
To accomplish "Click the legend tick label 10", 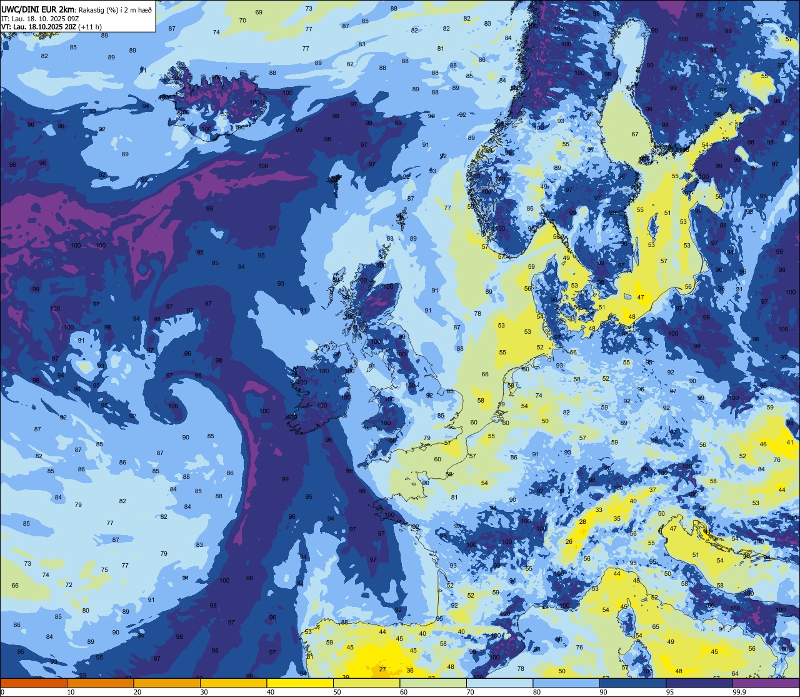I will coord(71,692).
